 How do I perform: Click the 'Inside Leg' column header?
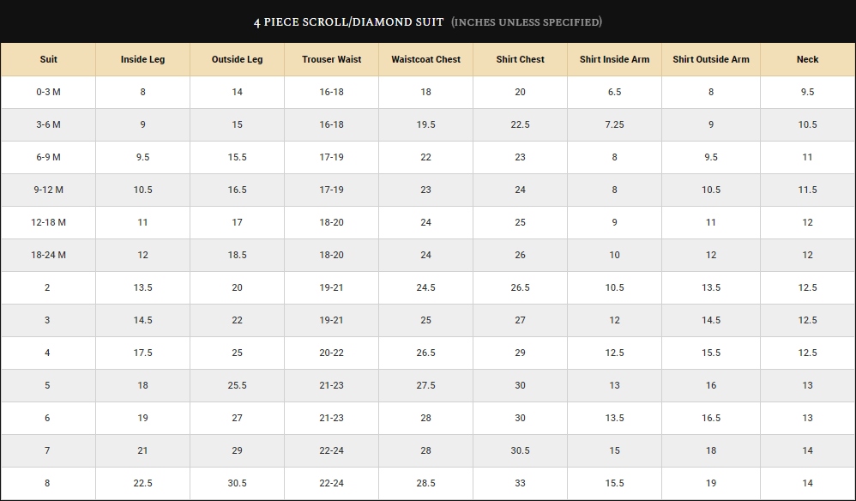(142, 60)
